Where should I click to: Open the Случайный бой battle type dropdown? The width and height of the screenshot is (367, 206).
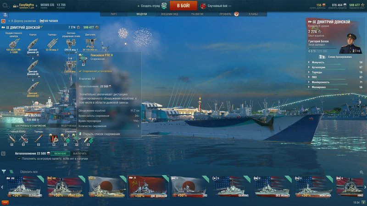[x=216, y=5]
